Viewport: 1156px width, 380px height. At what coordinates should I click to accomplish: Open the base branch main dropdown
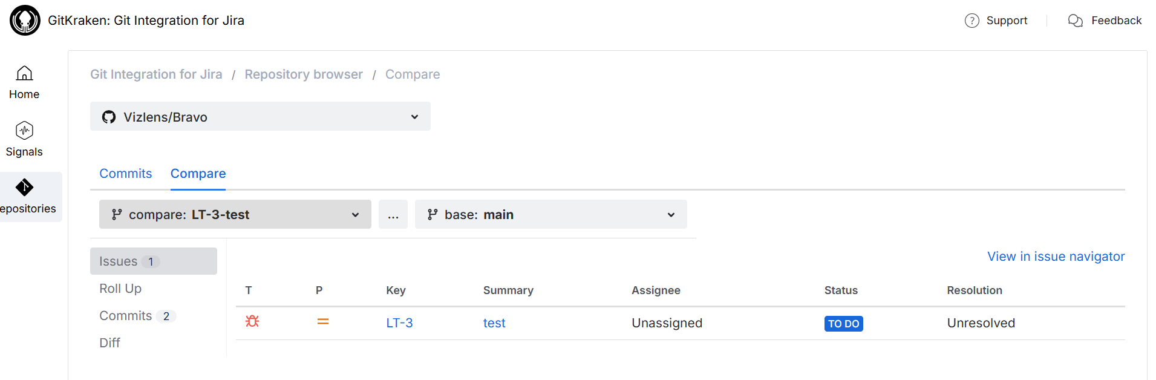[x=550, y=215]
